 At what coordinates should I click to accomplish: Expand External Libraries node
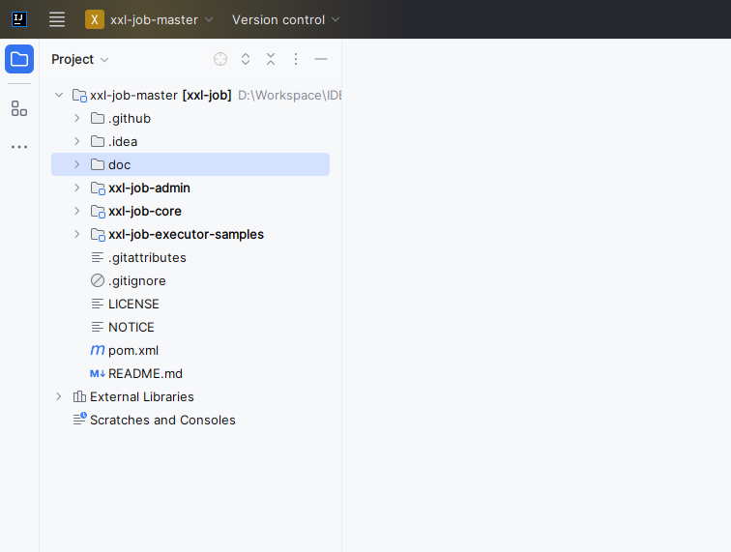pos(59,396)
